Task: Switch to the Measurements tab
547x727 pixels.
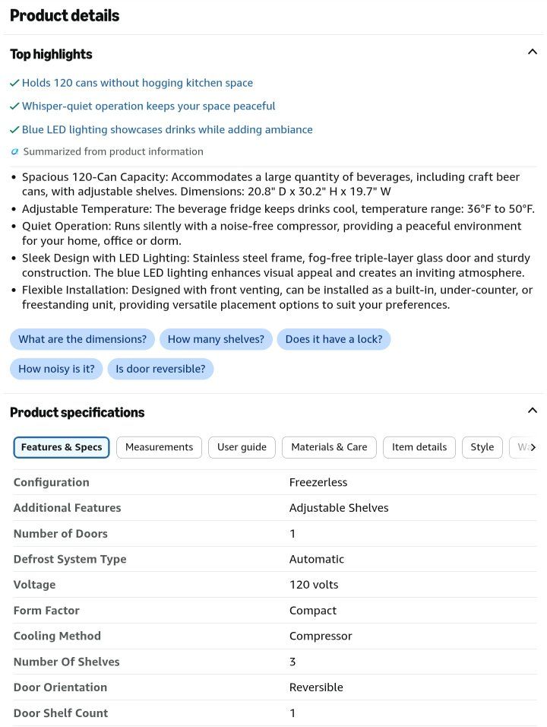Action: click(x=159, y=447)
